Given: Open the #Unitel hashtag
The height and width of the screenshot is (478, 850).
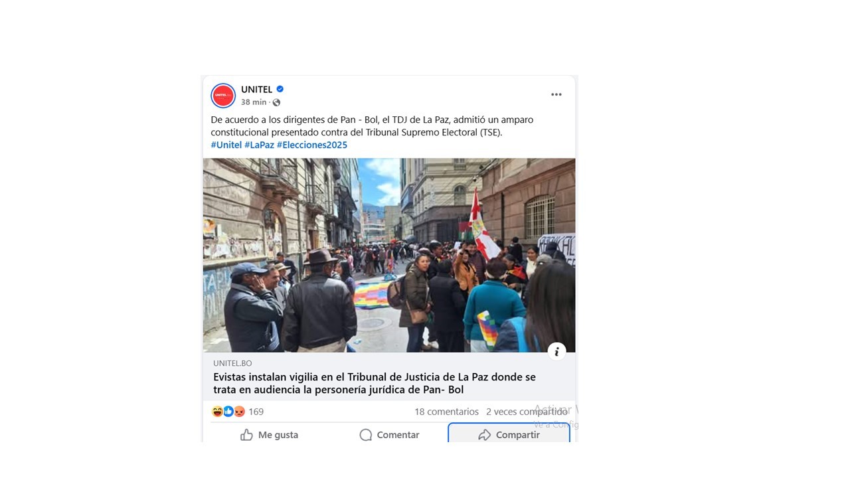Looking at the screenshot, I should pos(226,145).
